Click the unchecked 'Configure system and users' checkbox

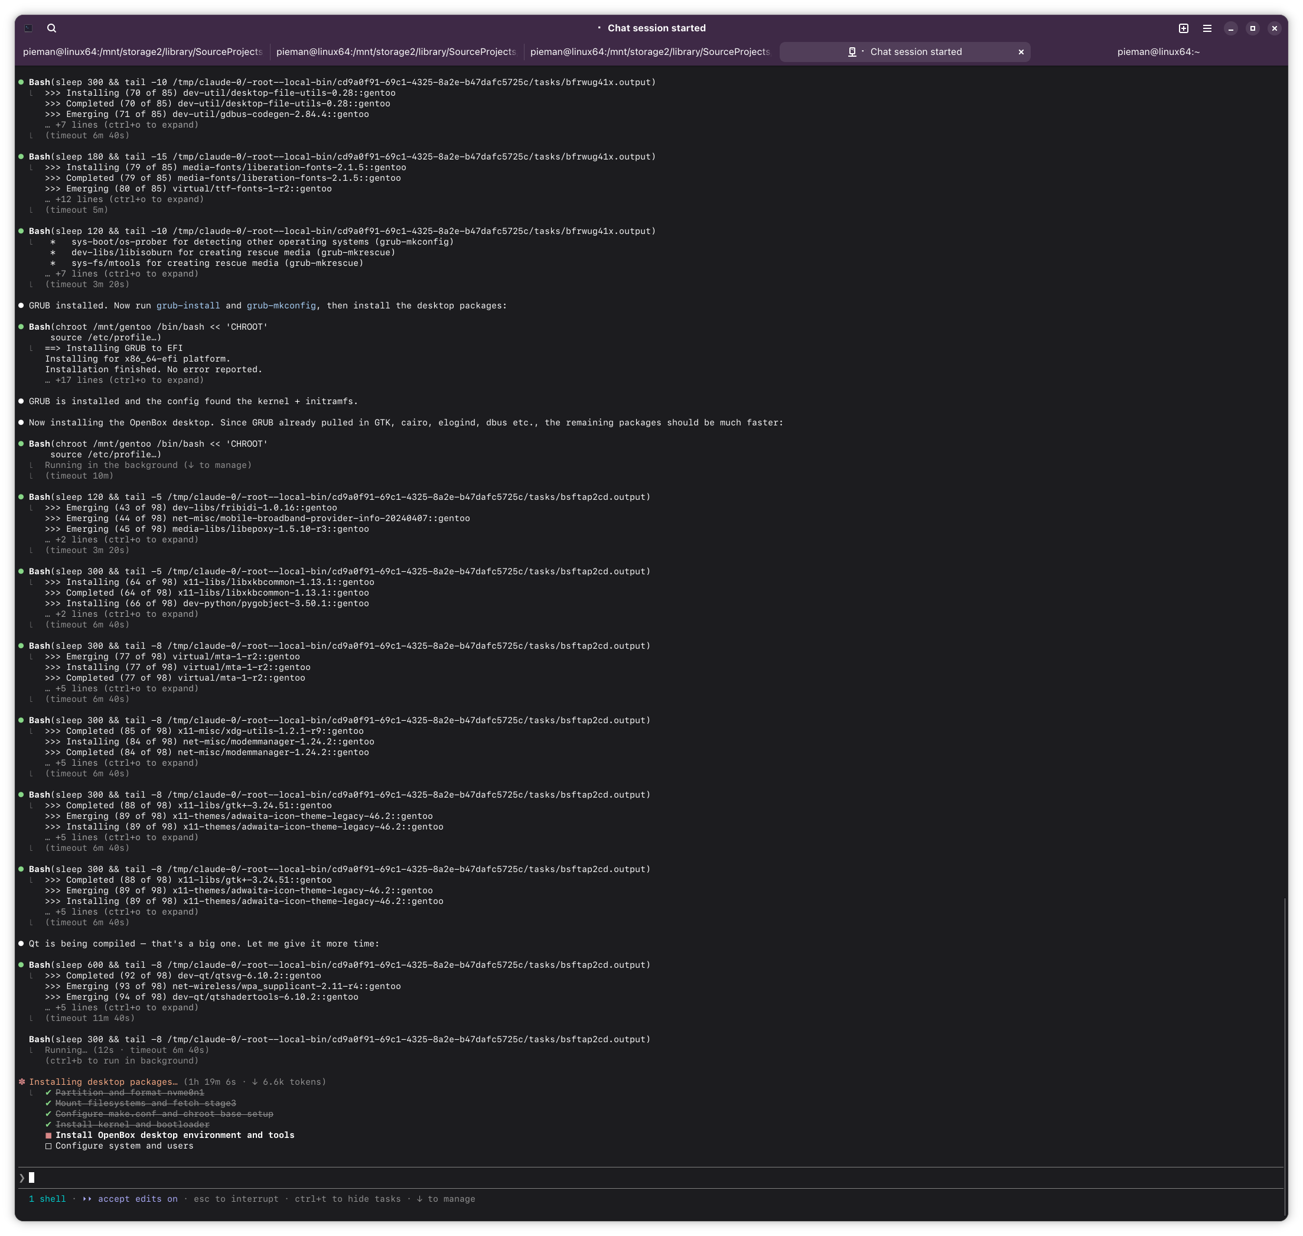pyautogui.click(x=48, y=1146)
